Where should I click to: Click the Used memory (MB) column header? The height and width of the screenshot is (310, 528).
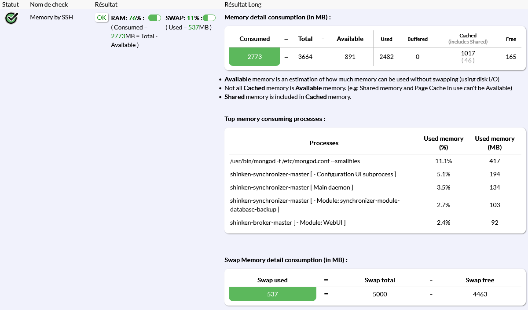coord(495,143)
